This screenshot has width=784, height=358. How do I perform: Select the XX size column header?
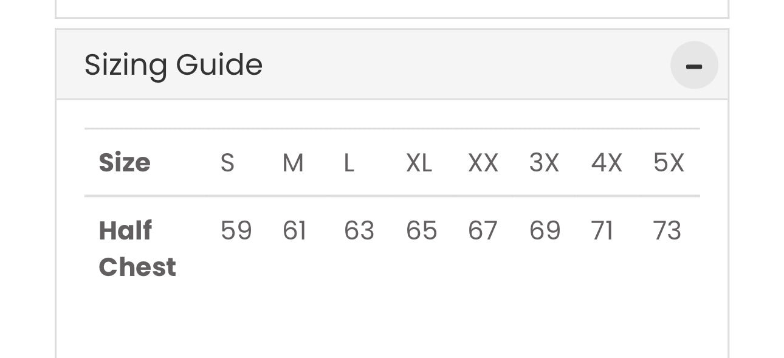pyautogui.click(x=483, y=163)
